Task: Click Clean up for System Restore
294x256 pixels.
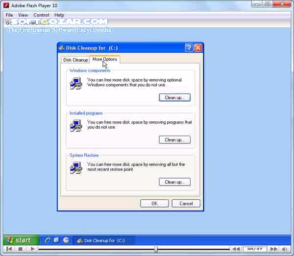Action: point(174,182)
